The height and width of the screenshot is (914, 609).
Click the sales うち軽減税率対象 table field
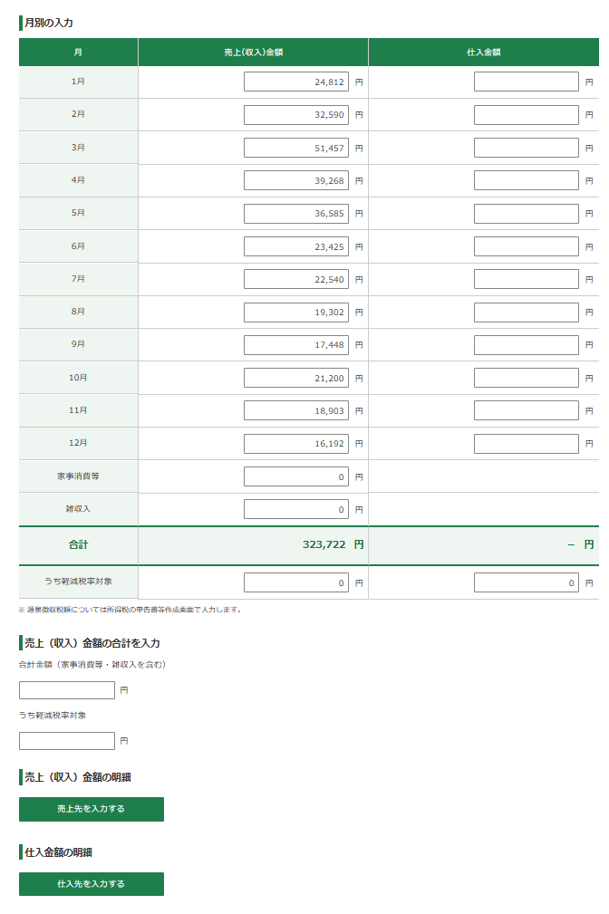click(x=295, y=582)
